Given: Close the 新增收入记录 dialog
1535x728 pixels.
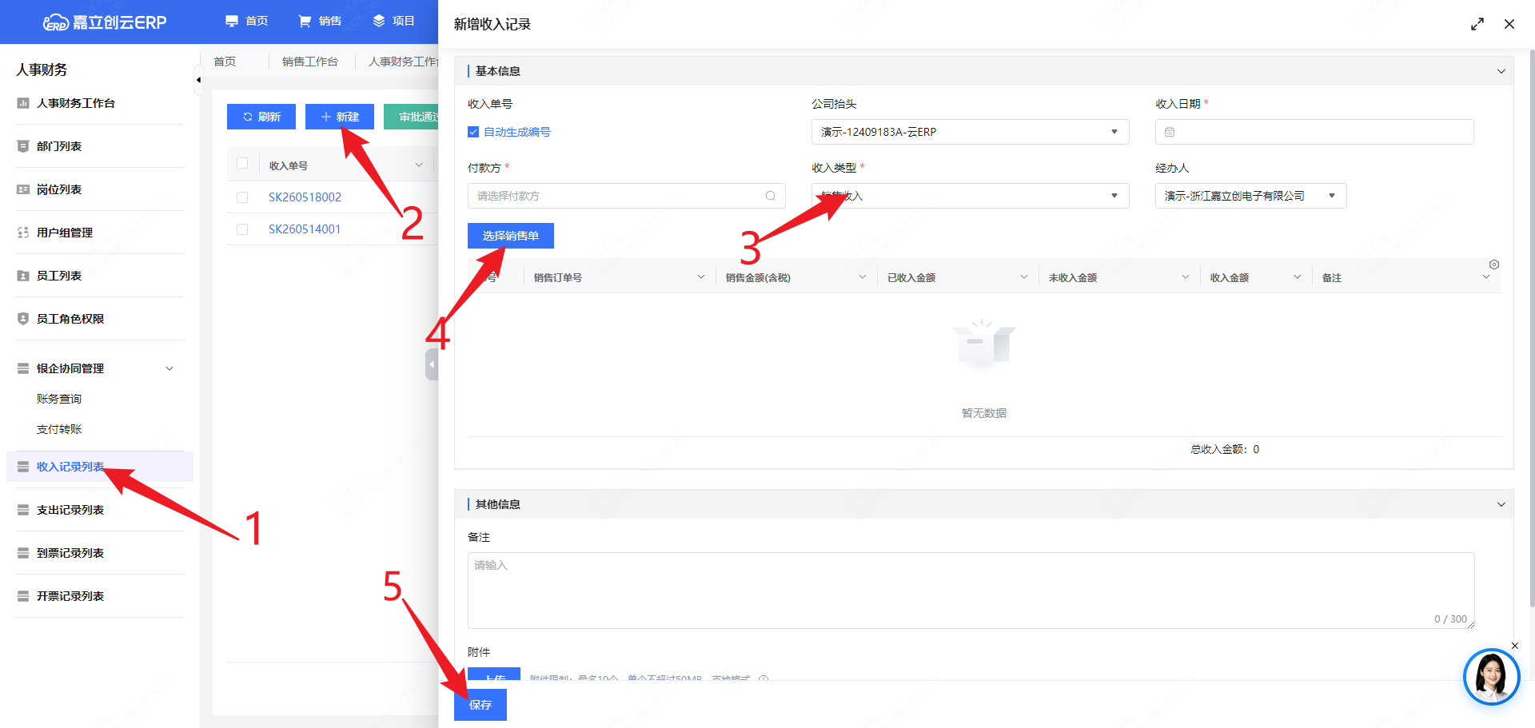Looking at the screenshot, I should click(1509, 24).
